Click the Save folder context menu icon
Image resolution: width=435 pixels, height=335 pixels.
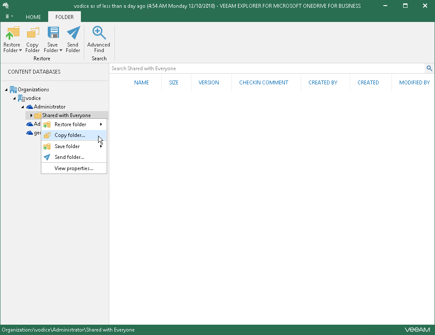(x=47, y=146)
